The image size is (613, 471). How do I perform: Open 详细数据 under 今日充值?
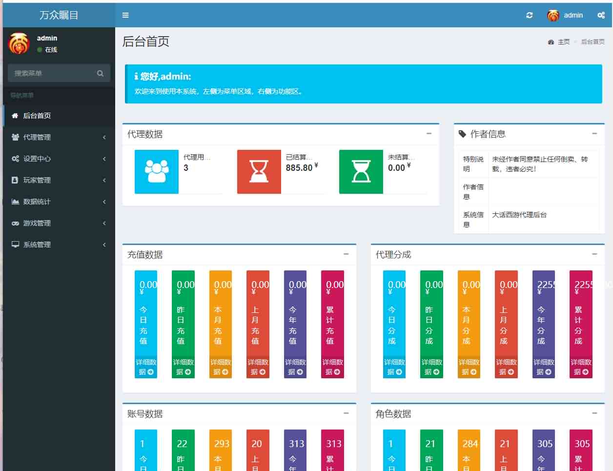[x=145, y=366]
